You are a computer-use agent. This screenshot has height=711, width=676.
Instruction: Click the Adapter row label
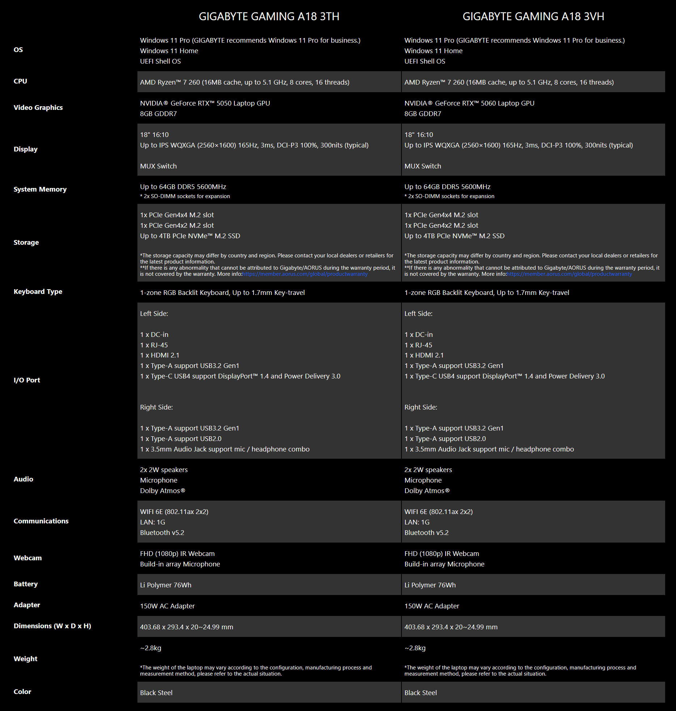coord(27,605)
